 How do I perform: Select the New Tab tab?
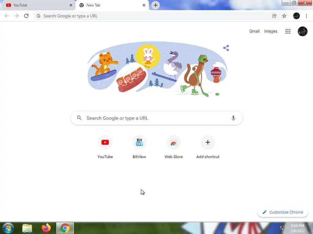pyautogui.click(x=112, y=5)
